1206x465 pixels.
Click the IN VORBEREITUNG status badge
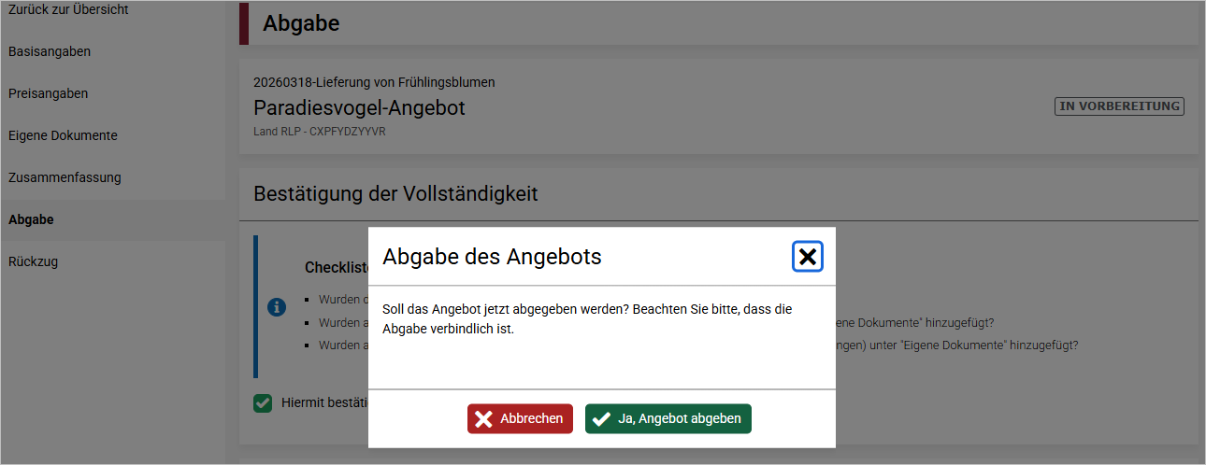1119,106
